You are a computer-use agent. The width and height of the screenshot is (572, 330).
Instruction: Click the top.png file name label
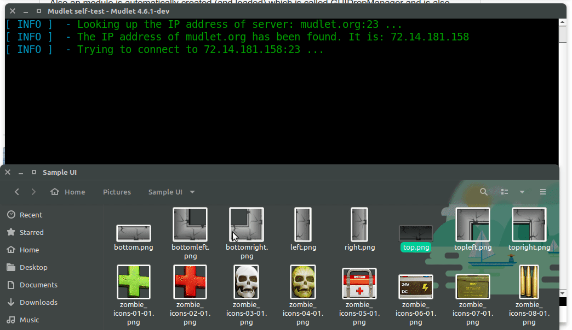(x=416, y=247)
